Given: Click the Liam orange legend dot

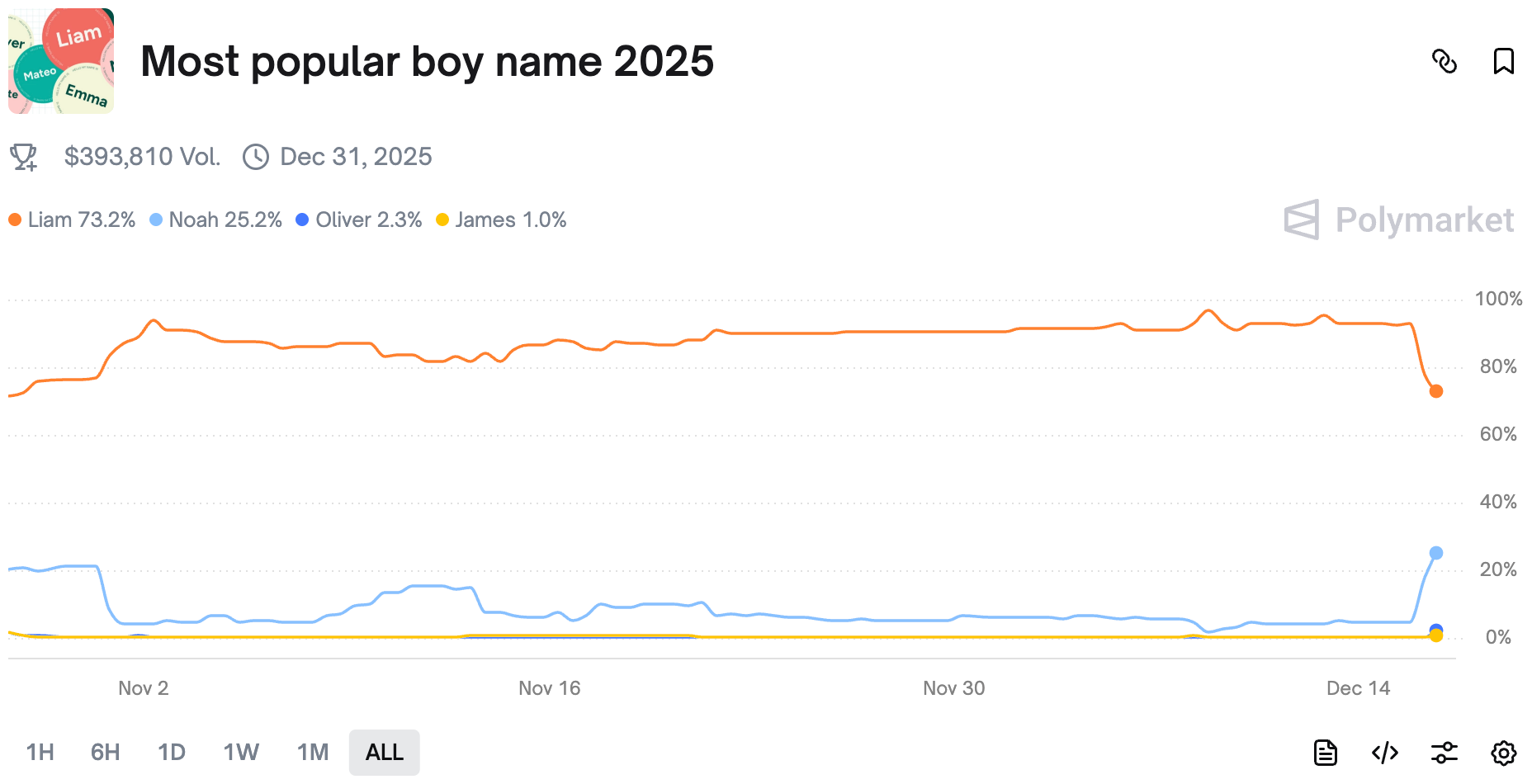Looking at the screenshot, I should point(15,220).
